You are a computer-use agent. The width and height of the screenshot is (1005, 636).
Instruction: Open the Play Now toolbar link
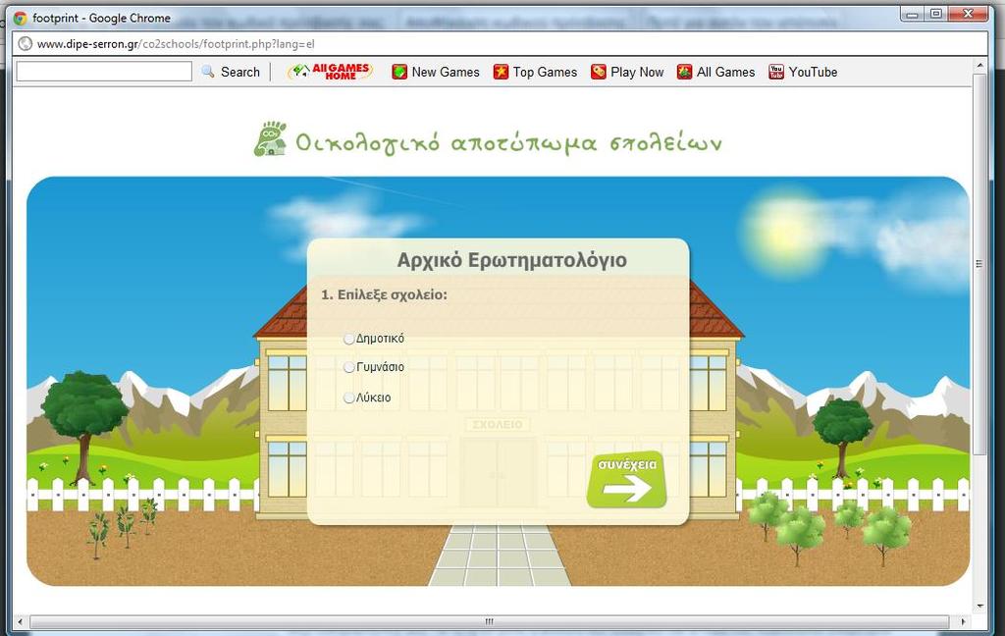pos(627,72)
